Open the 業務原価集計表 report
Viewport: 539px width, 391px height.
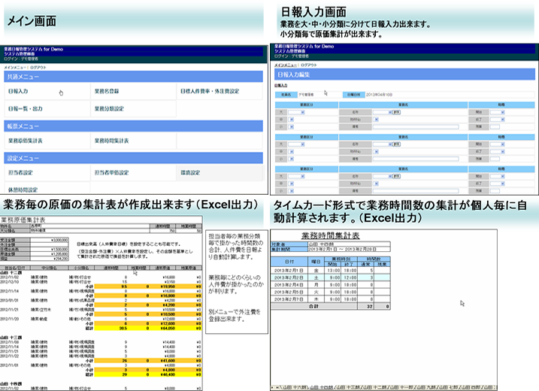click(x=26, y=141)
